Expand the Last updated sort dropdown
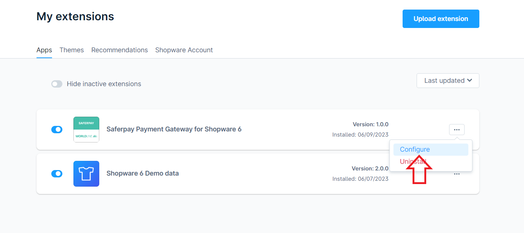 [448, 81]
